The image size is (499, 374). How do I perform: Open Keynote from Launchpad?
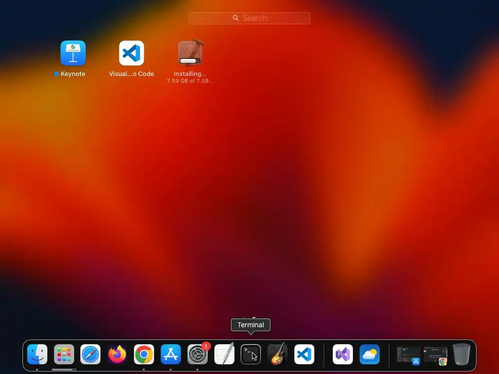click(73, 53)
